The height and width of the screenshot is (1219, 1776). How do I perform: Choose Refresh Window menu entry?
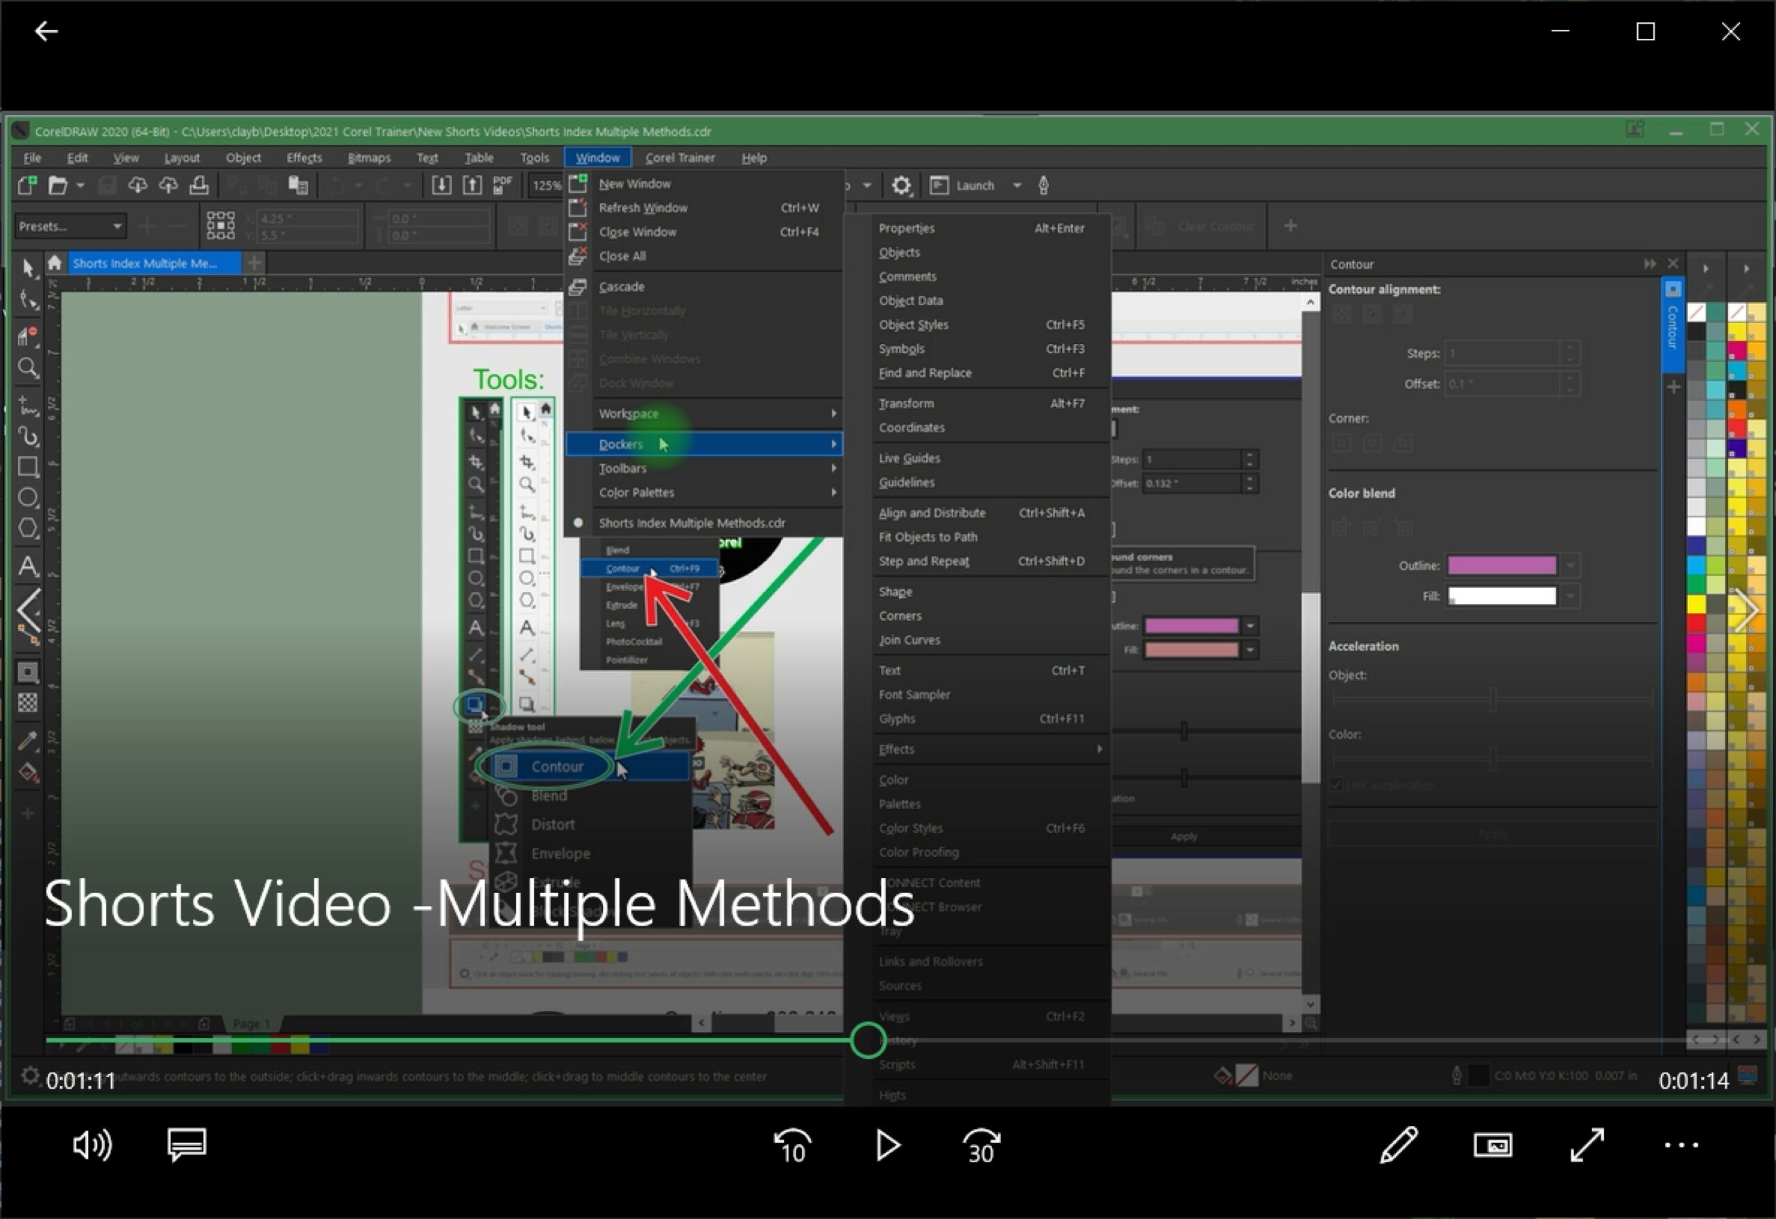coord(704,208)
